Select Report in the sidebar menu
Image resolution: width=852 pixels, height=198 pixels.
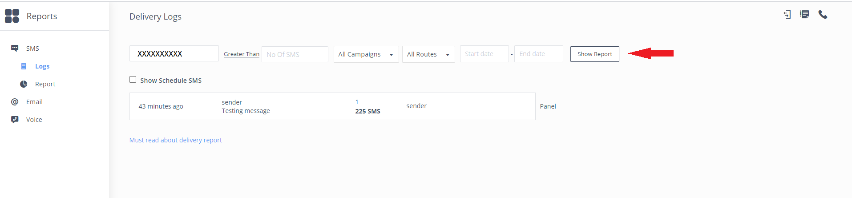pyautogui.click(x=45, y=84)
